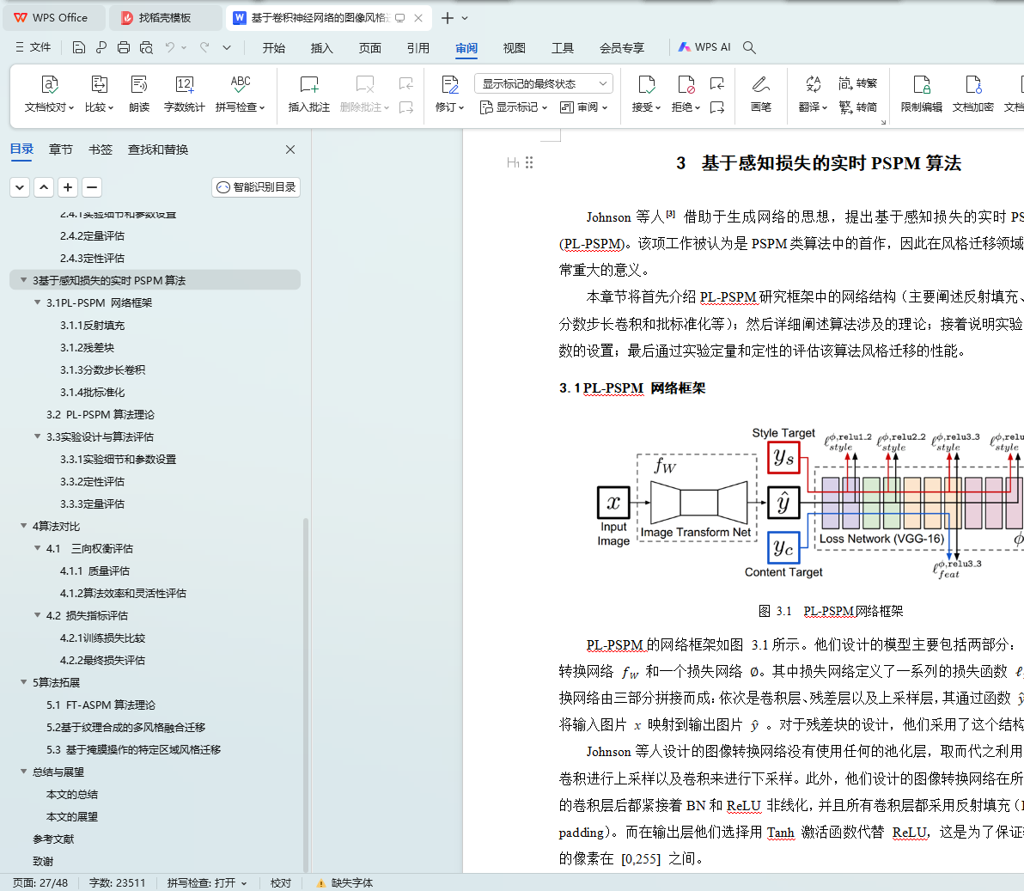Open the 会员专享 ribbon tab
The width and height of the screenshot is (1024, 891).
(x=622, y=47)
